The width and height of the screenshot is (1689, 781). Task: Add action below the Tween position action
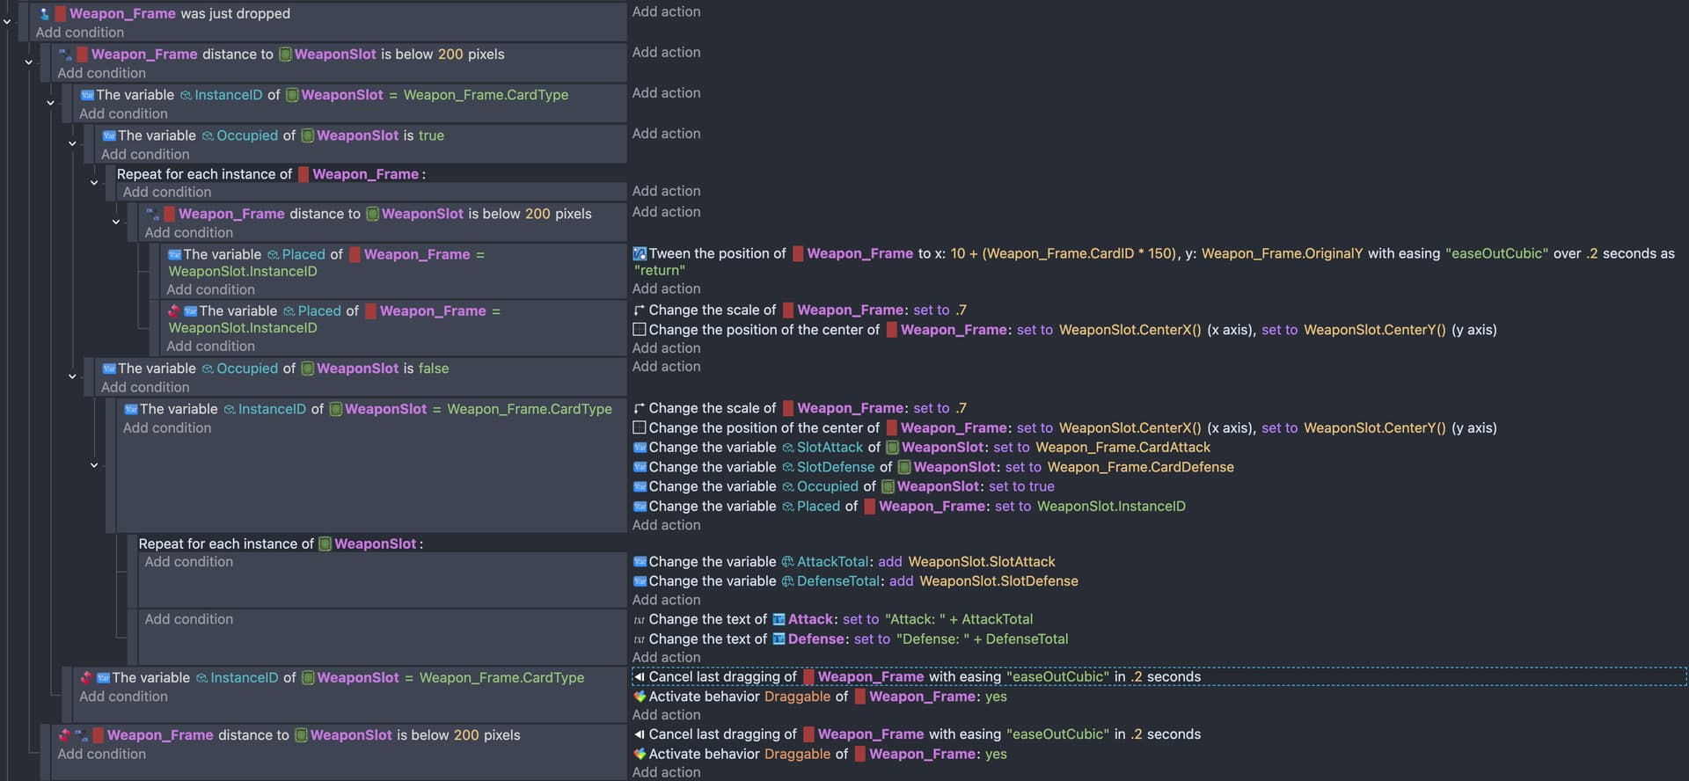(666, 288)
